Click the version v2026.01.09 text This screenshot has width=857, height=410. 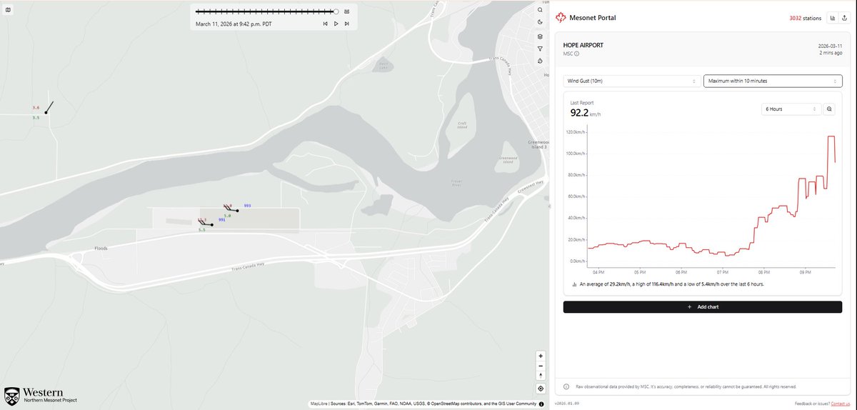568,404
